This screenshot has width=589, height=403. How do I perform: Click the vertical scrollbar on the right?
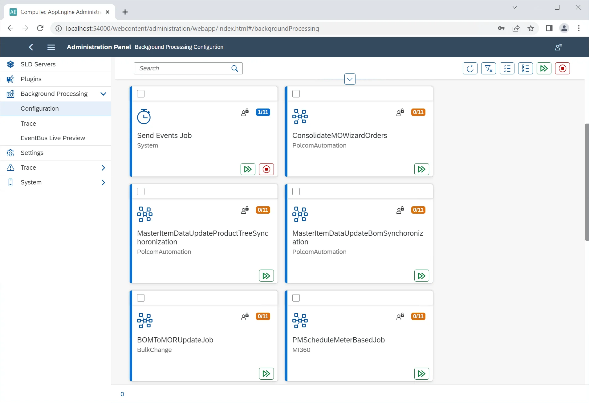tap(586, 182)
